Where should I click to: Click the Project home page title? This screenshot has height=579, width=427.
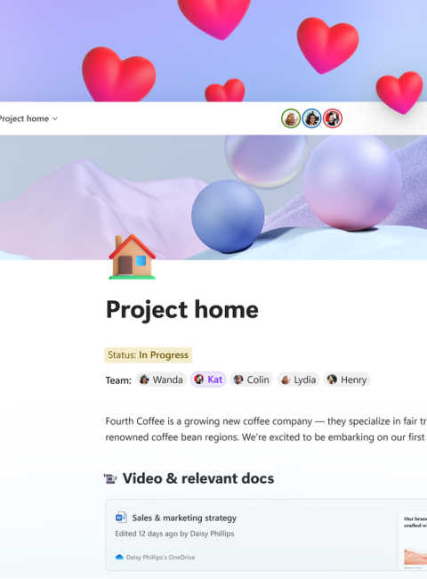[182, 309]
